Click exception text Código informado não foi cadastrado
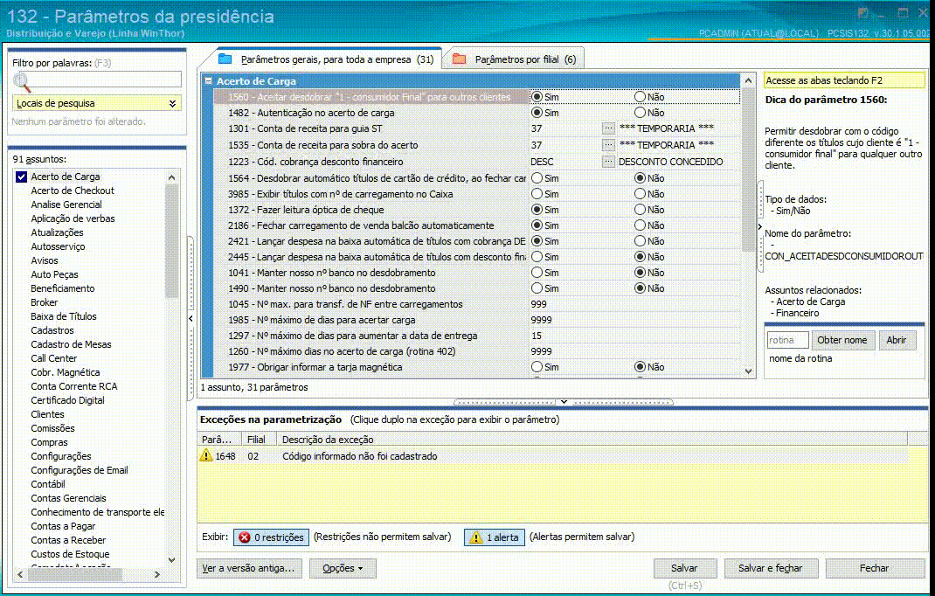The image size is (935, 596). 359,456
